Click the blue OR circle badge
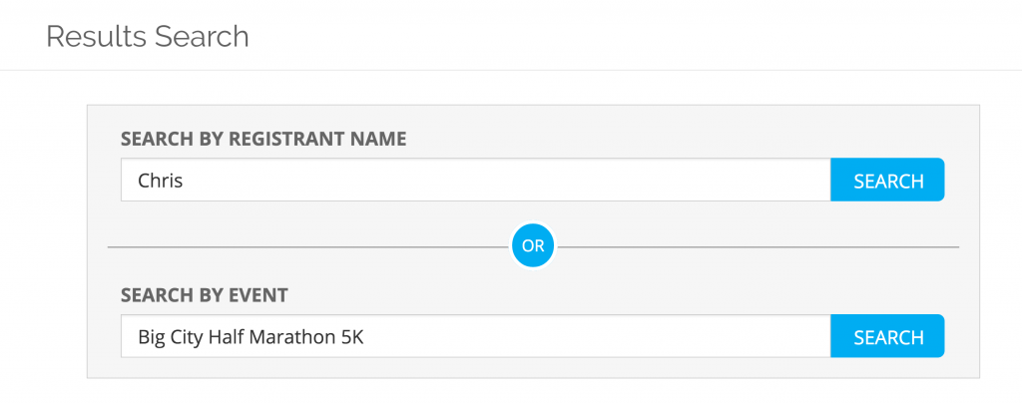This screenshot has height=404, width=1022. (x=533, y=245)
